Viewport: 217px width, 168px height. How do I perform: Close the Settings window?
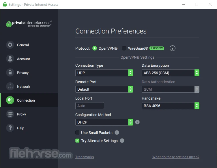210,4
